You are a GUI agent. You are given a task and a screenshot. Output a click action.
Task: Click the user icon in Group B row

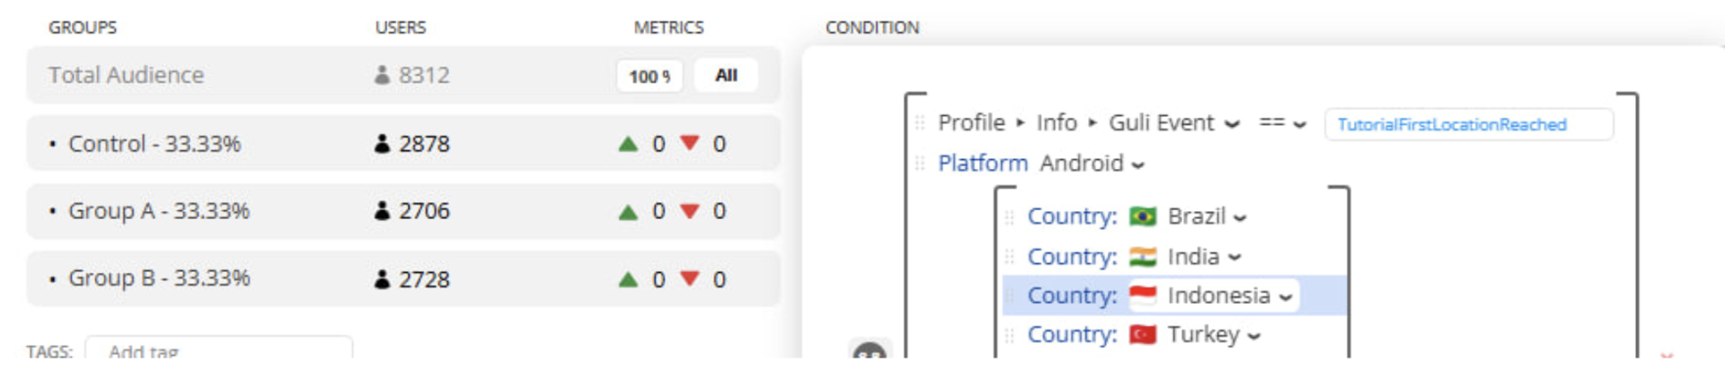coord(382,279)
